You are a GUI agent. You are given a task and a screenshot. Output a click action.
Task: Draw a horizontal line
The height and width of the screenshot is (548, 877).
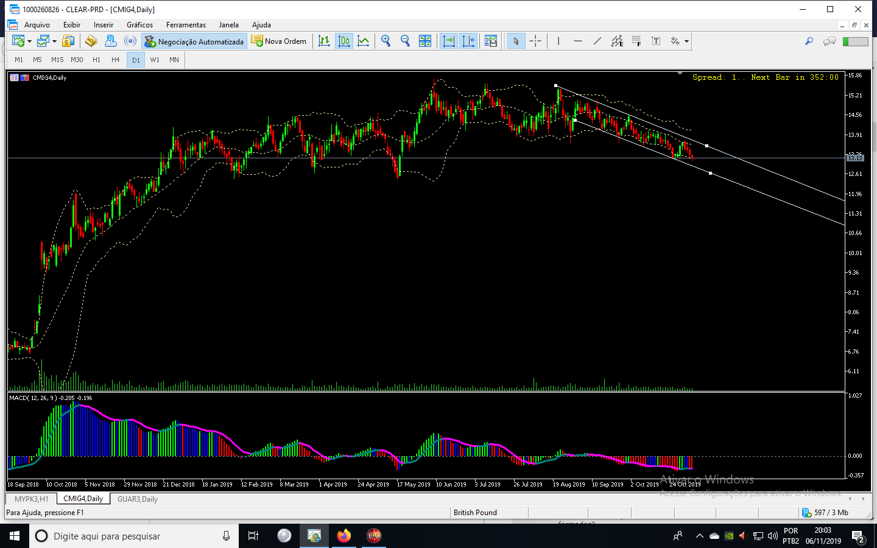(x=578, y=41)
